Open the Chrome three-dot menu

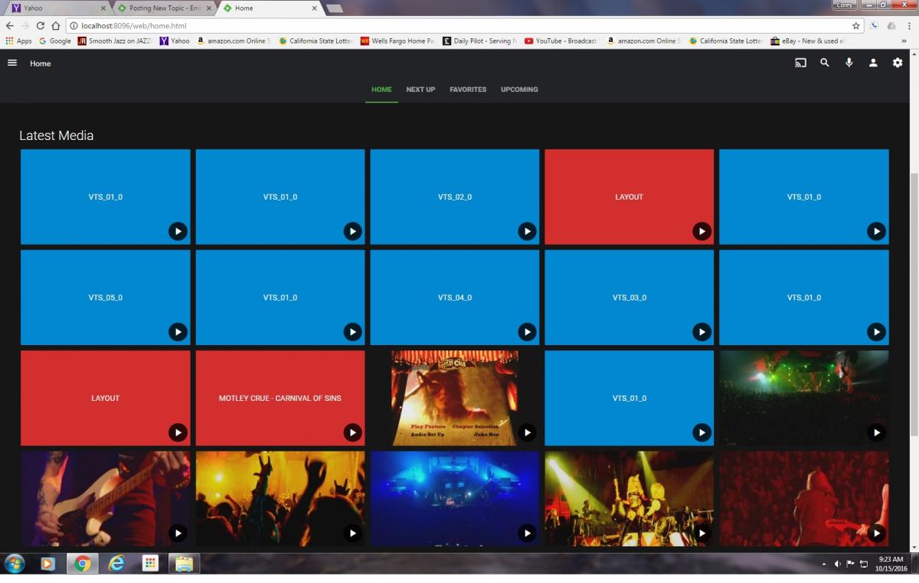click(x=909, y=25)
